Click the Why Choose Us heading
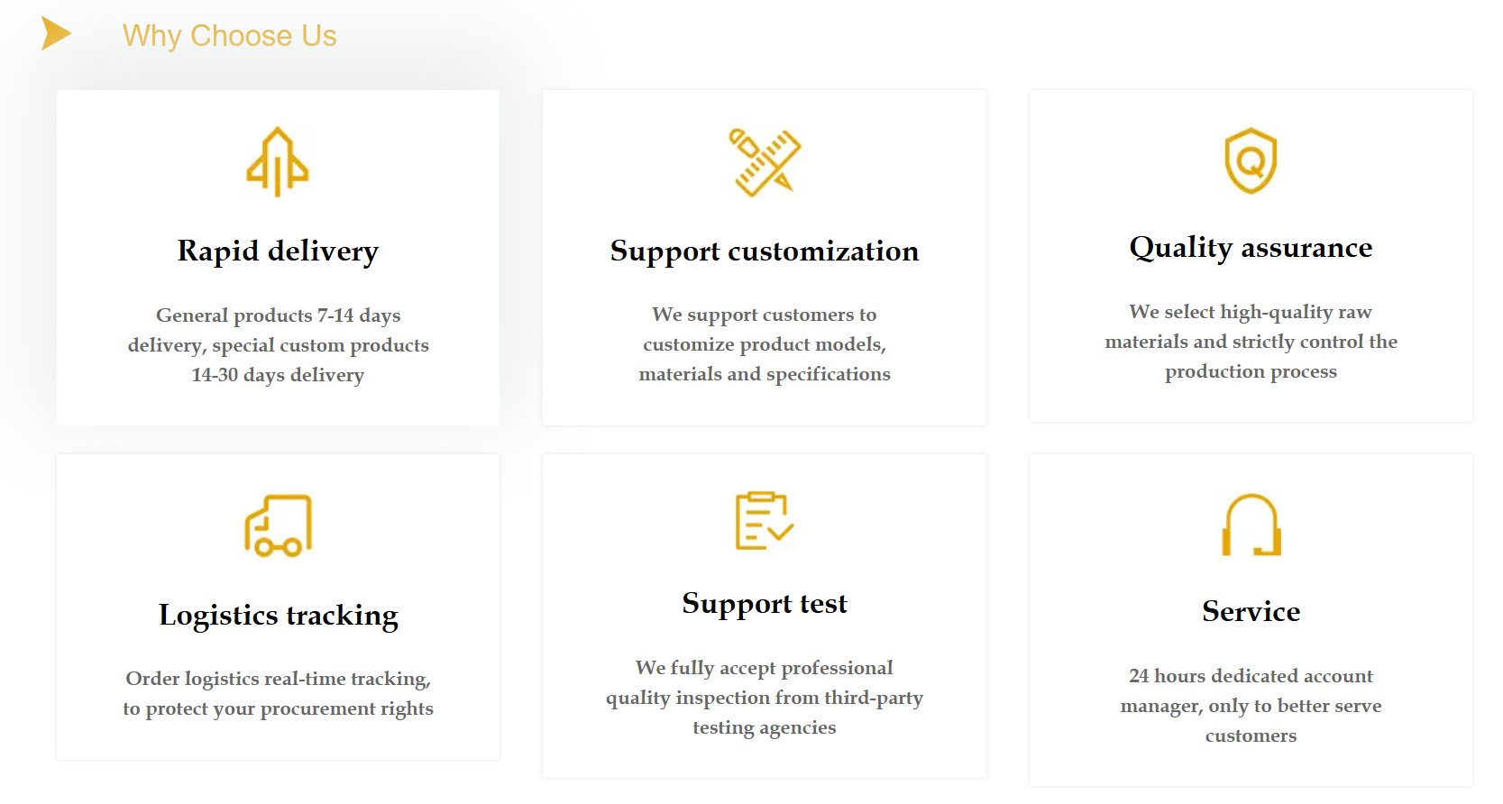Viewport: 1503px width, 804px height. click(x=229, y=36)
